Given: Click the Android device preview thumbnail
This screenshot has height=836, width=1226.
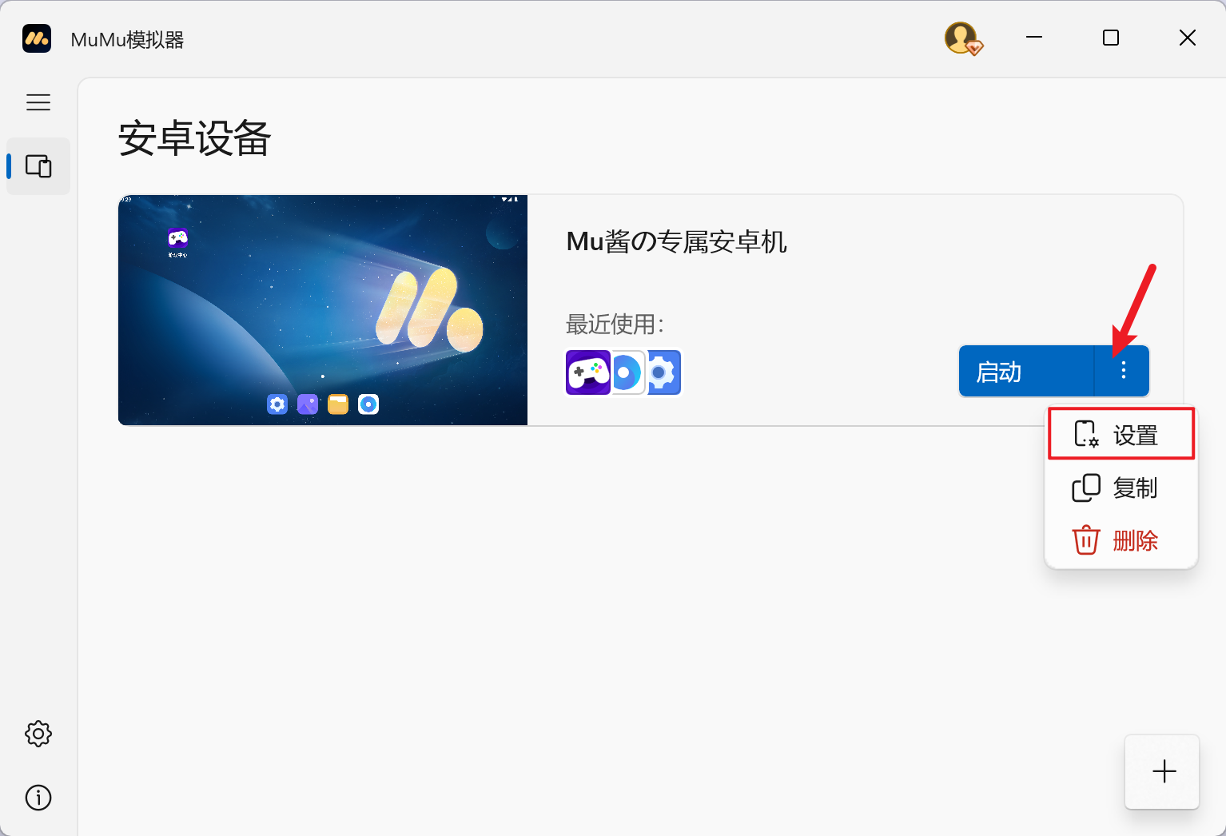Looking at the screenshot, I should (x=323, y=310).
